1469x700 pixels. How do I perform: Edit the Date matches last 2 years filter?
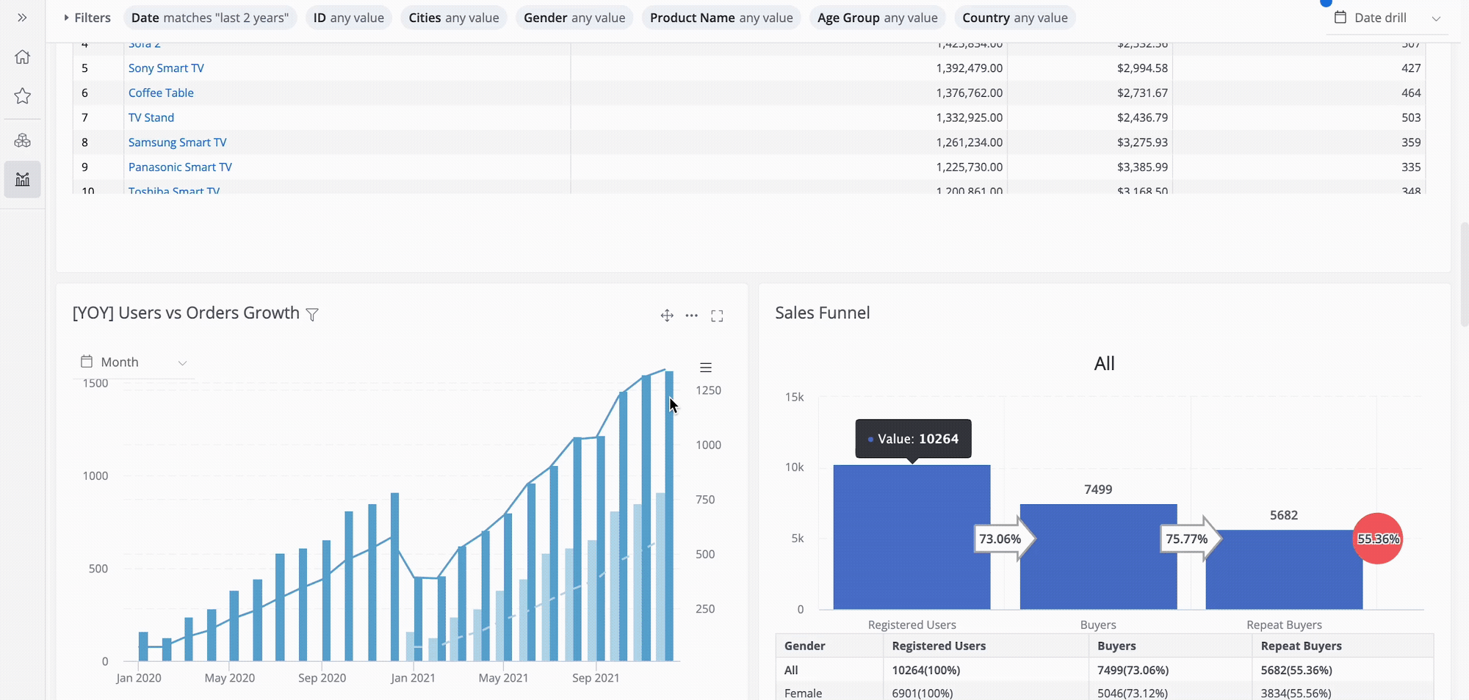click(x=209, y=18)
